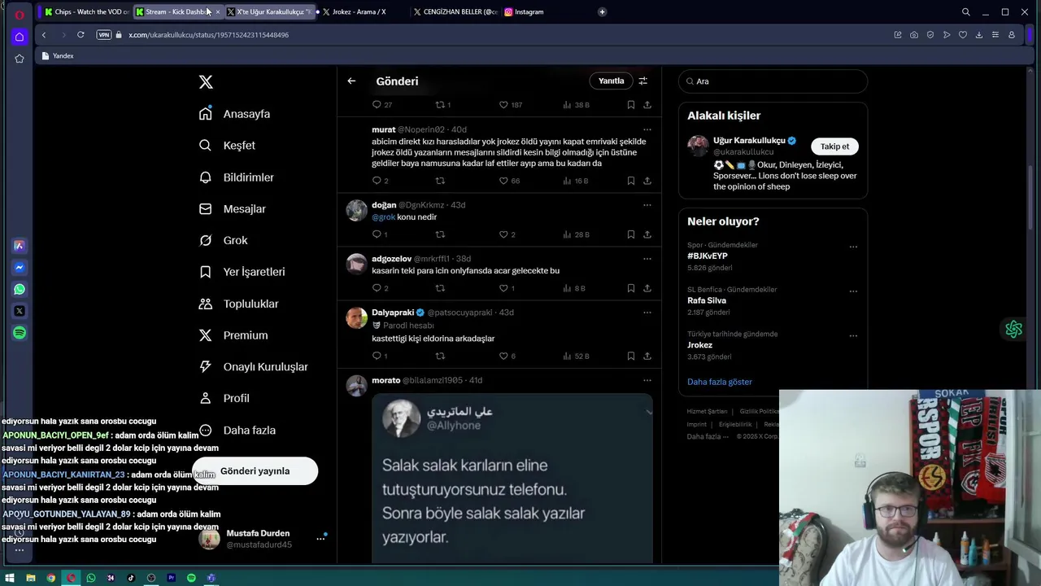The image size is (1041, 586).
Task: Expand Mustafa Durden account menu
Action: coord(320,538)
